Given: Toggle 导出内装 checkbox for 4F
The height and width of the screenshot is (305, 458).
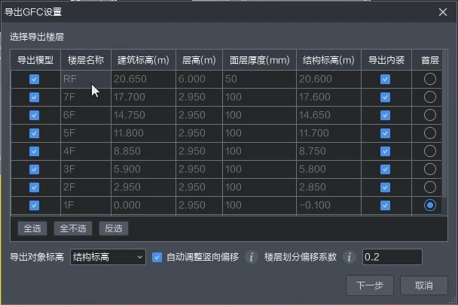Looking at the screenshot, I should 385,152.
